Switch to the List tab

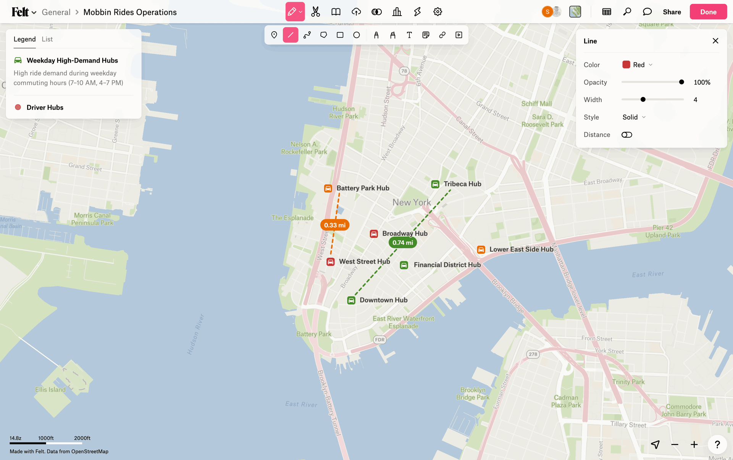[x=47, y=39]
